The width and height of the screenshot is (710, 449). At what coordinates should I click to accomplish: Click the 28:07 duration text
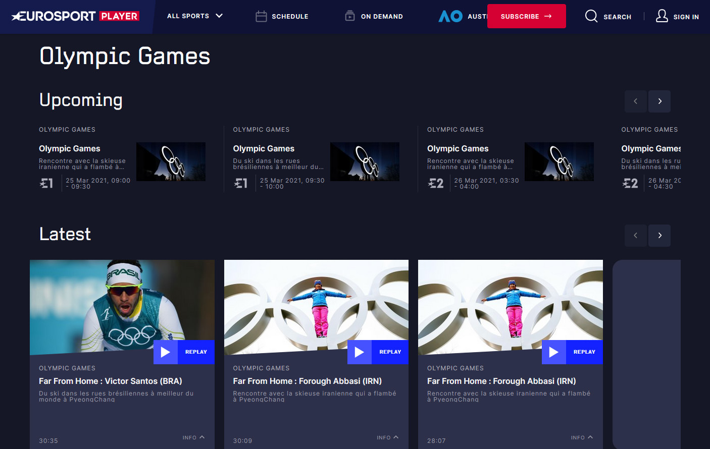pos(436,440)
